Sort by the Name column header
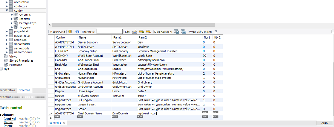334x127 pixels. click(94, 37)
